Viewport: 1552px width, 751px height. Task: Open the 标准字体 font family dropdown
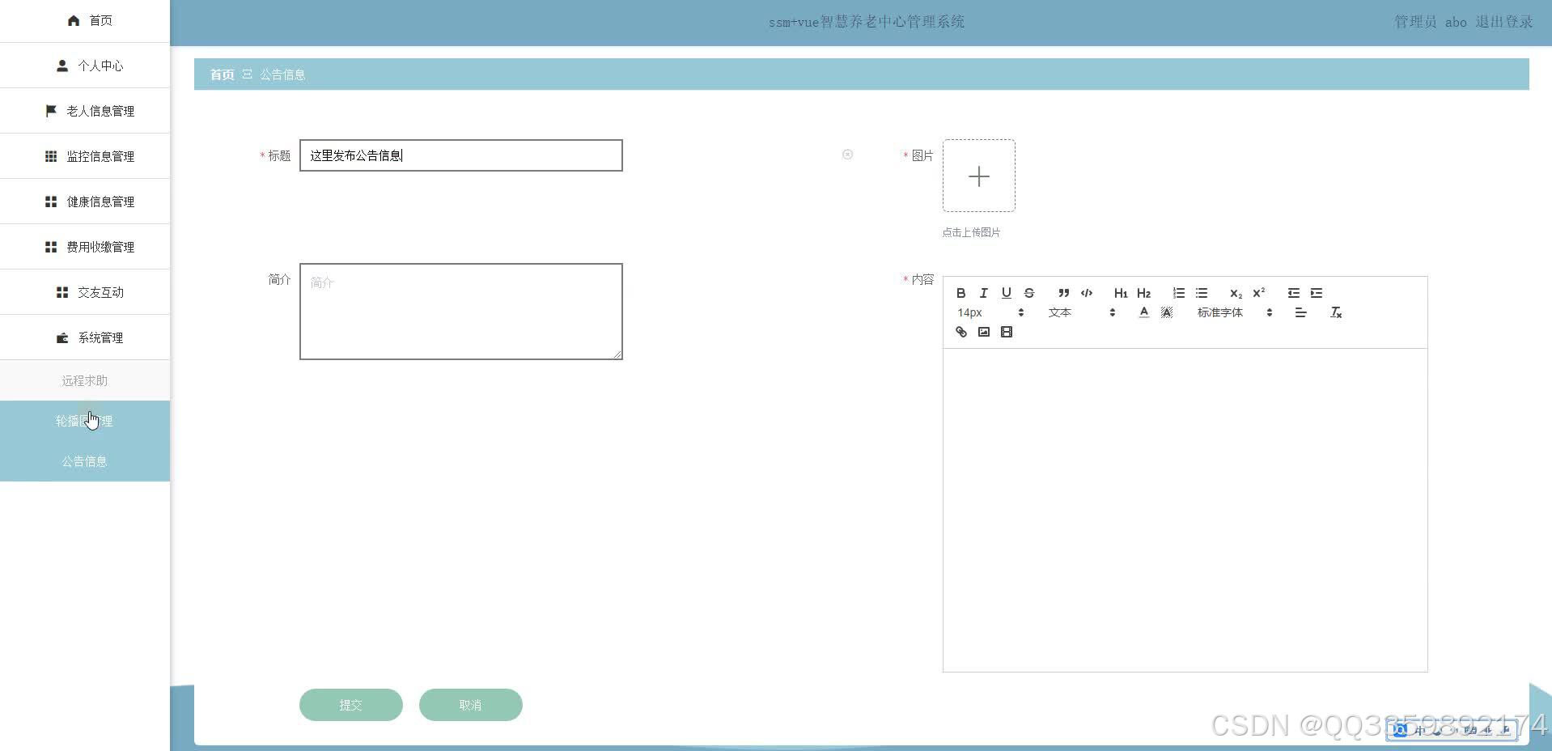coord(1235,312)
